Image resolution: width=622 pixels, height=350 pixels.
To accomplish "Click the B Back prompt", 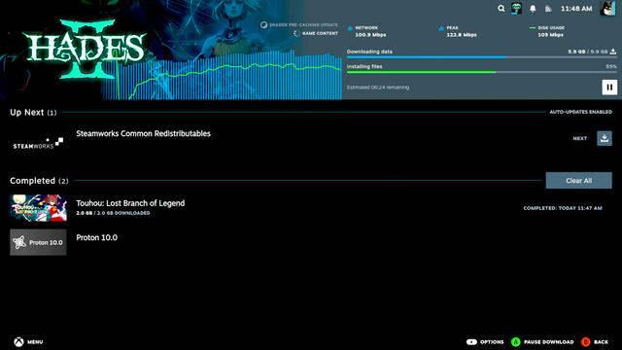I will (x=595, y=341).
